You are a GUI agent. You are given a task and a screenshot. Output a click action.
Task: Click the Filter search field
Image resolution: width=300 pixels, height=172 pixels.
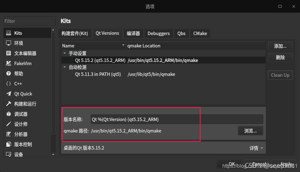click(30, 21)
